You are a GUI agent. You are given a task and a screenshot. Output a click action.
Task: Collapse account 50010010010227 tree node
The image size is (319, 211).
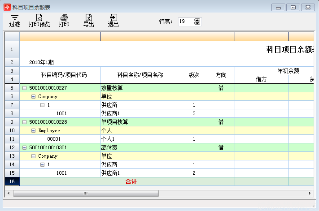tap(25, 88)
